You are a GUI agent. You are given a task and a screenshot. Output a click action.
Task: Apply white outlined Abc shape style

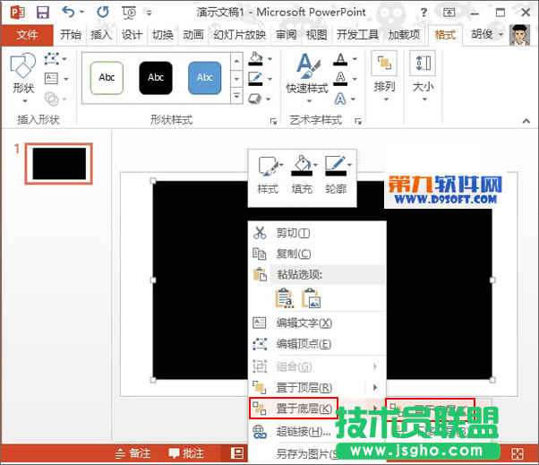coord(107,78)
